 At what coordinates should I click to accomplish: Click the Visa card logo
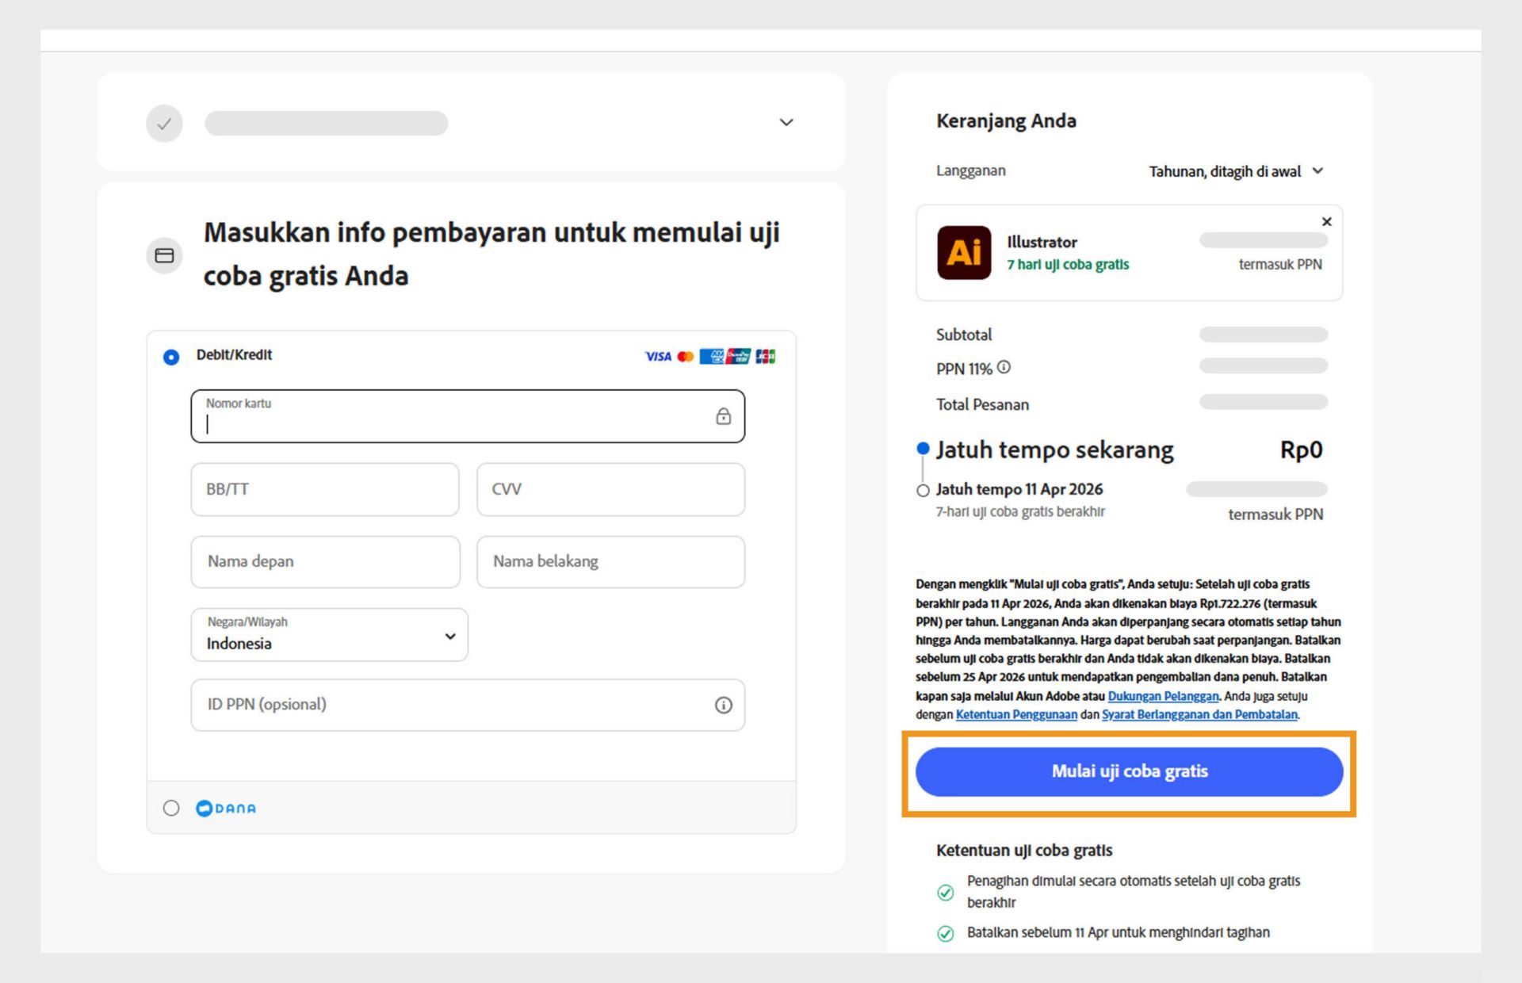[x=656, y=356]
